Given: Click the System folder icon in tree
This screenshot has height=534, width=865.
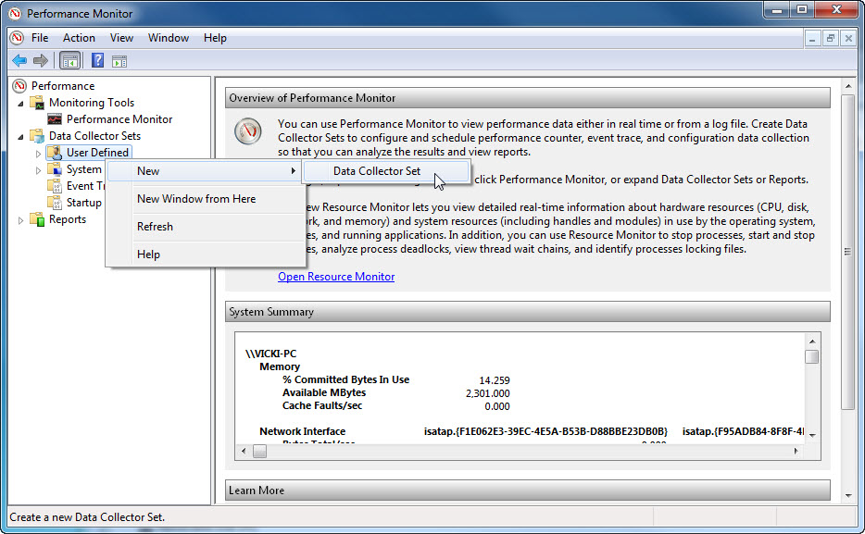Looking at the screenshot, I should (x=55, y=169).
